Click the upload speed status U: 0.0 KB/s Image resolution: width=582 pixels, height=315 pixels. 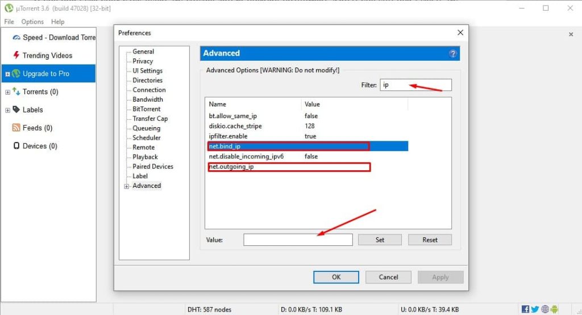coord(430,309)
